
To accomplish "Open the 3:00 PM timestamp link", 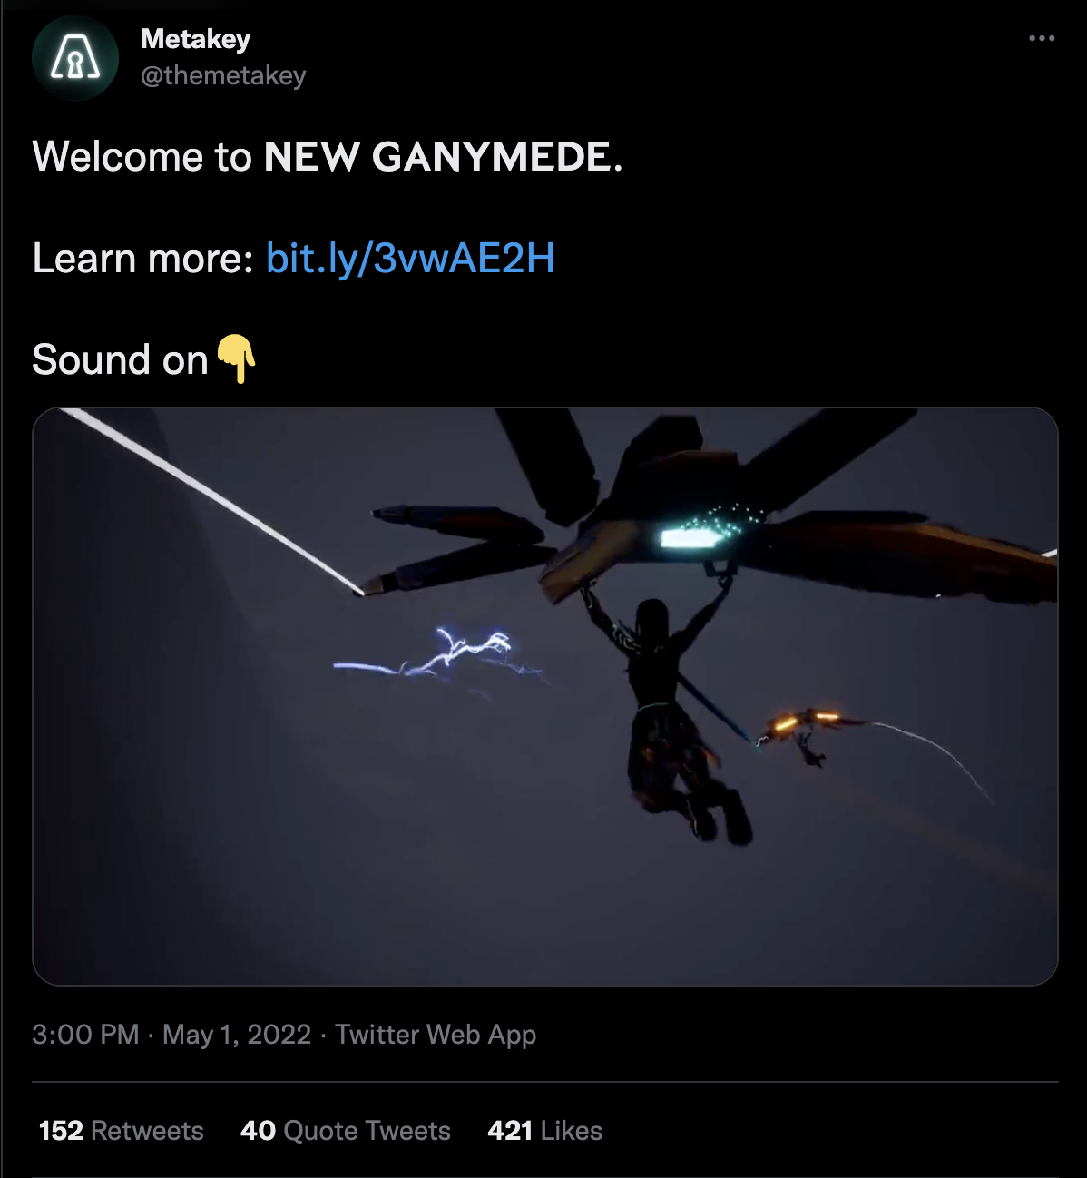I will 85,1035.
